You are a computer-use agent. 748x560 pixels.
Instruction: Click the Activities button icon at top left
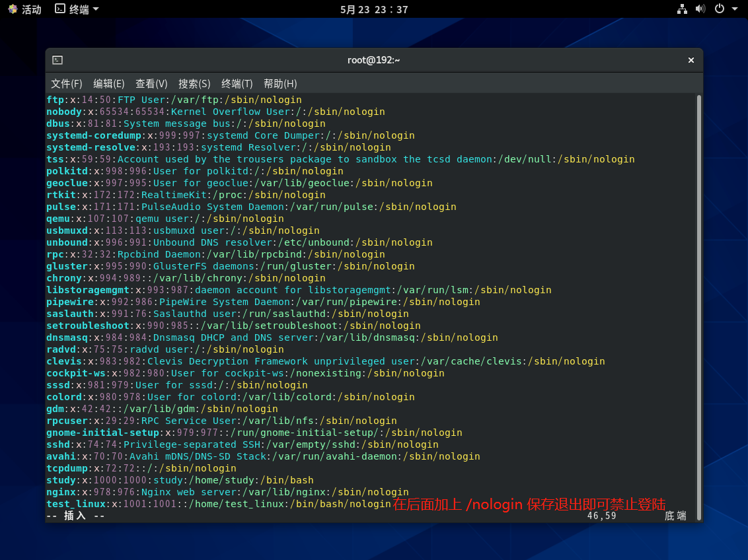click(13, 9)
